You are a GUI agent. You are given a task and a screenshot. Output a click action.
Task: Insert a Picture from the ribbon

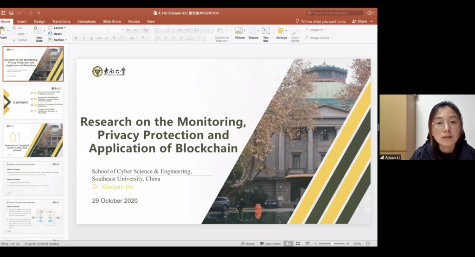pos(239,33)
